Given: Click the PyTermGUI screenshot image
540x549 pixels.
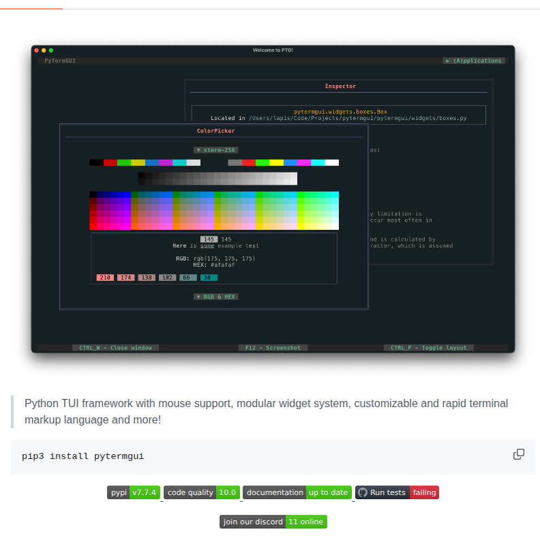Looking at the screenshot, I should point(273,199).
